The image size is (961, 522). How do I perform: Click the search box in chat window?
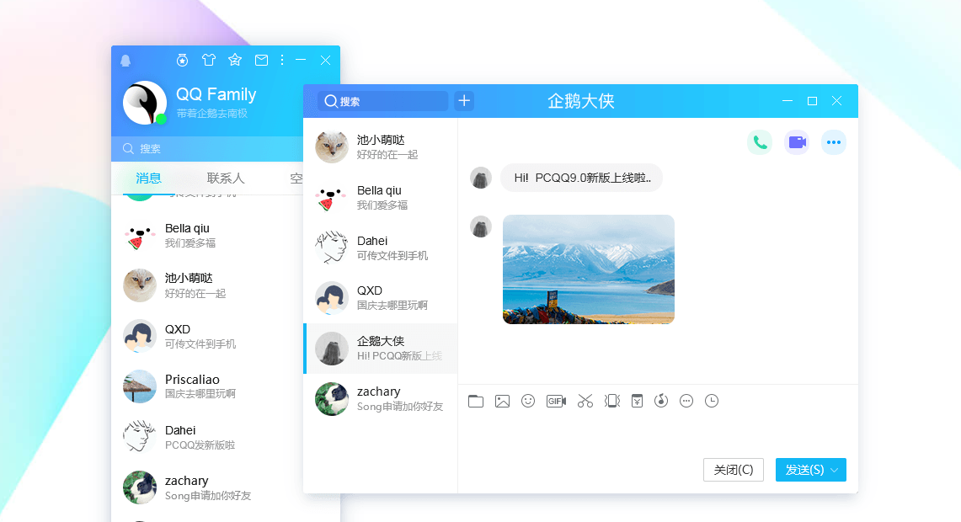point(383,101)
